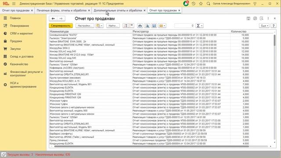Open Закупки section in sidebar
Screen dimensions: 281x158
(15, 49)
